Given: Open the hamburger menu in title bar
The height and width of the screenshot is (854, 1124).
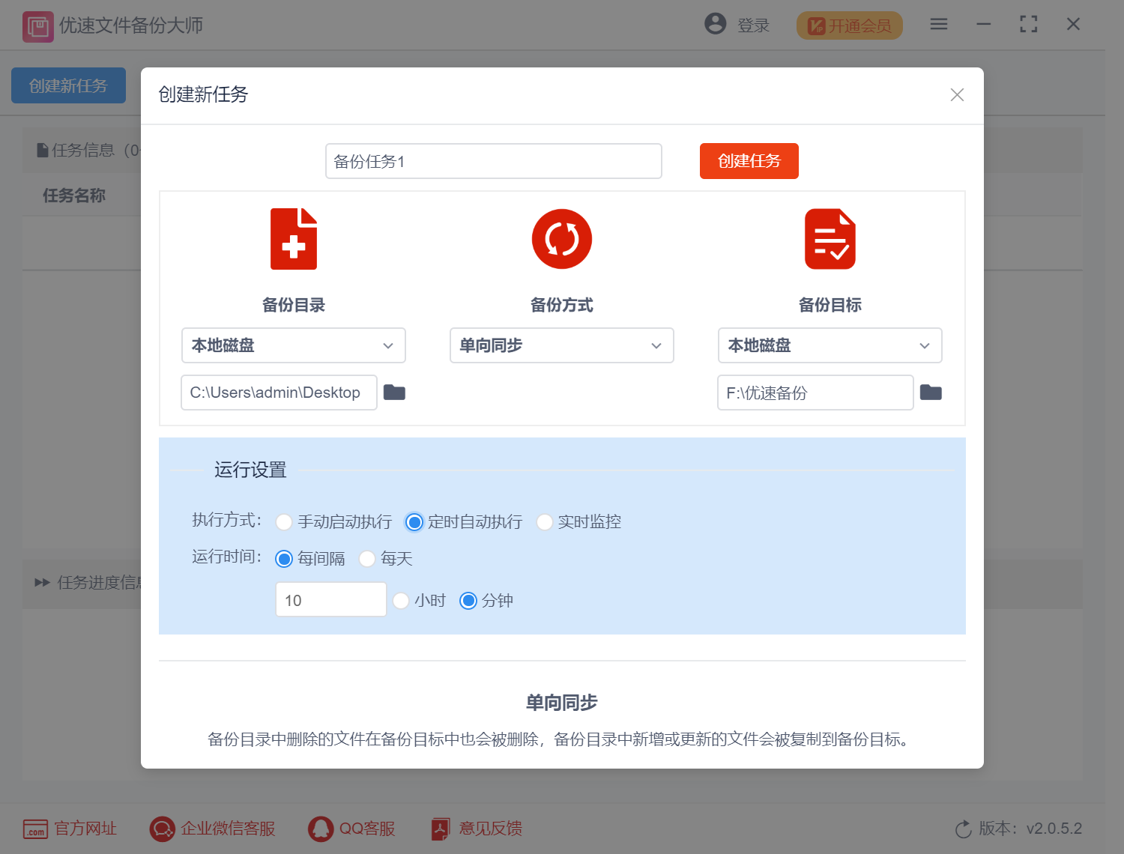Looking at the screenshot, I should [x=939, y=24].
